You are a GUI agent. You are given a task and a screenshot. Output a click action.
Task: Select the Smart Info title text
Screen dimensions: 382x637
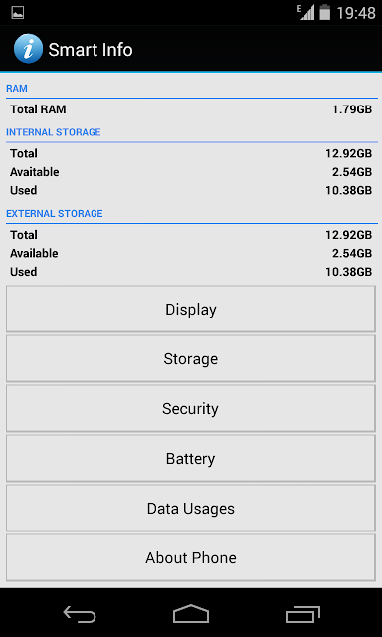(x=91, y=50)
